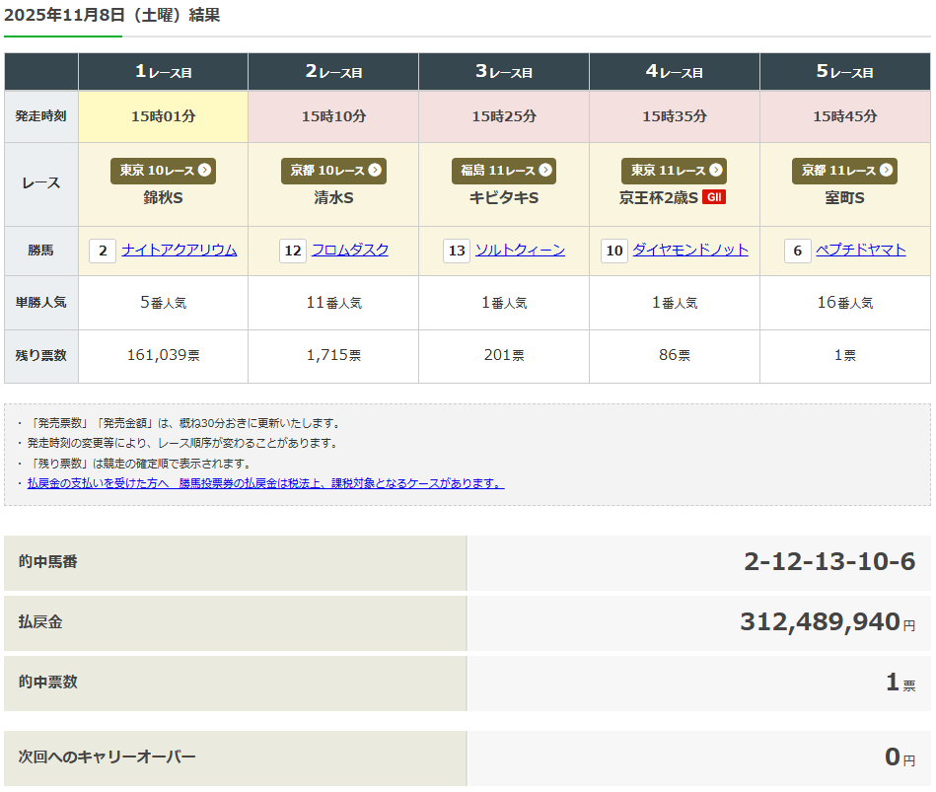
Task: Click the 1レース目 column header
Action: (x=163, y=72)
